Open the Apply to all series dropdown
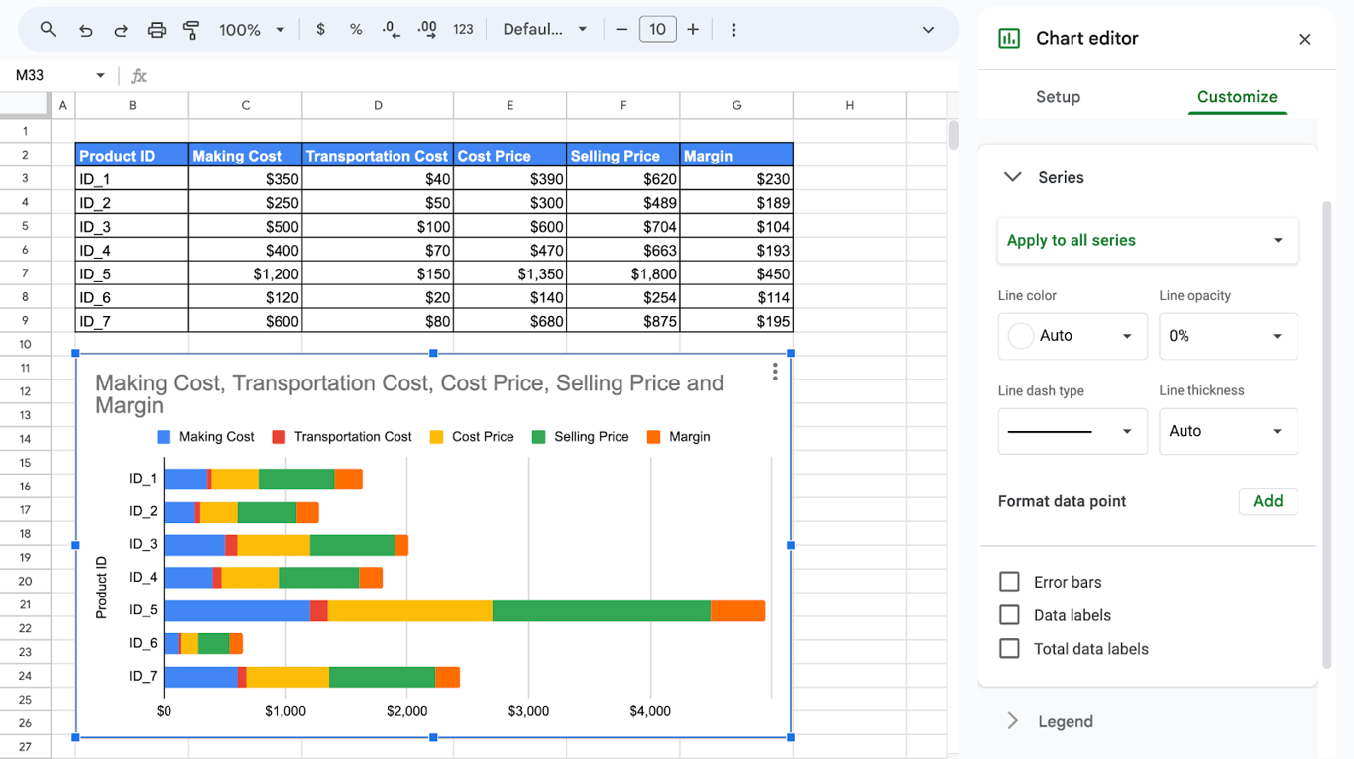Image resolution: width=1354 pixels, height=759 pixels. pyautogui.click(x=1148, y=240)
